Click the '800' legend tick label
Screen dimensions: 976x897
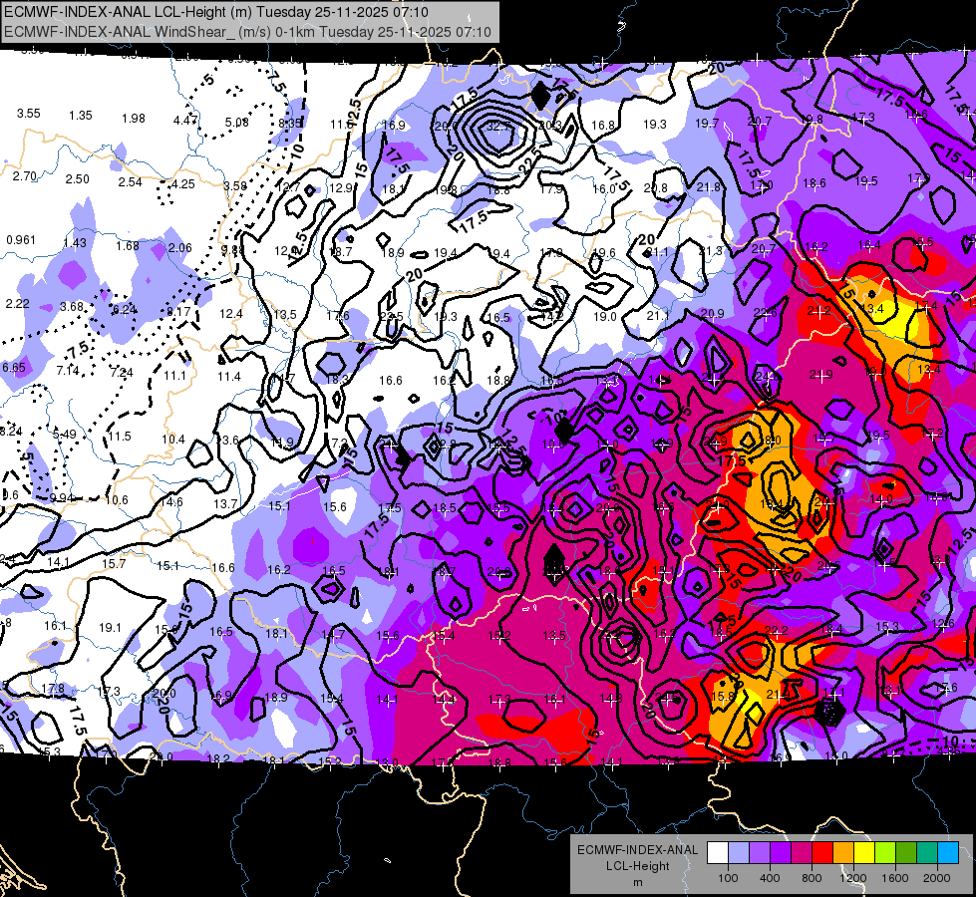point(812,878)
